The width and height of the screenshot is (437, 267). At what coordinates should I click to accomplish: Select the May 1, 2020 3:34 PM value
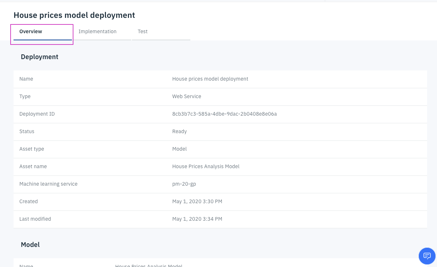point(197,219)
